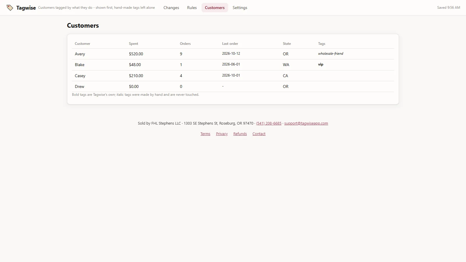Click the $48.00 spent value
The height and width of the screenshot is (262, 466).
pos(135,65)
